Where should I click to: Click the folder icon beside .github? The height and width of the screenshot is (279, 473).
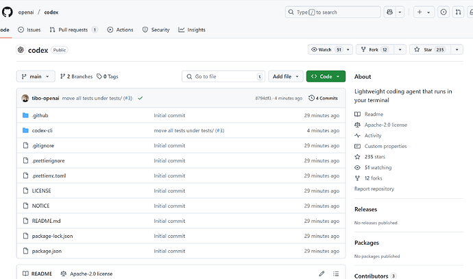[25, 115]
